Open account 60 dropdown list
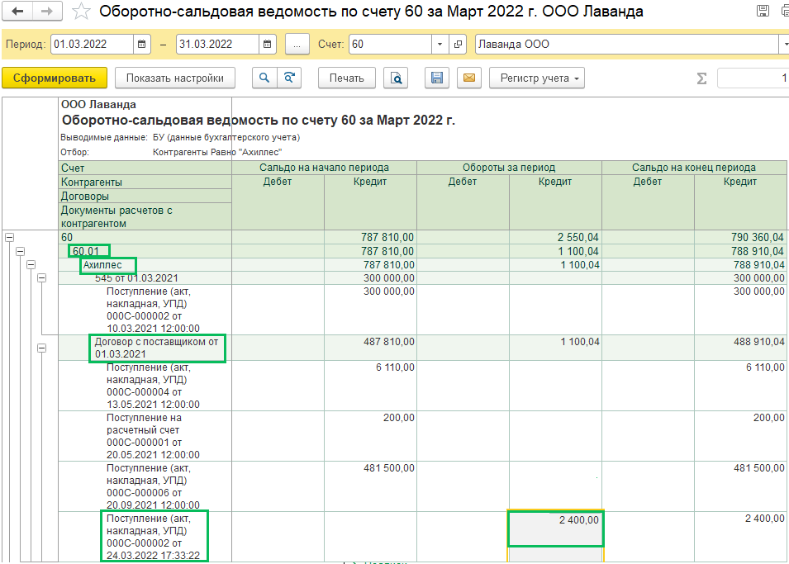The width and height of the screenshot is (789, 564). coord(440,45)
